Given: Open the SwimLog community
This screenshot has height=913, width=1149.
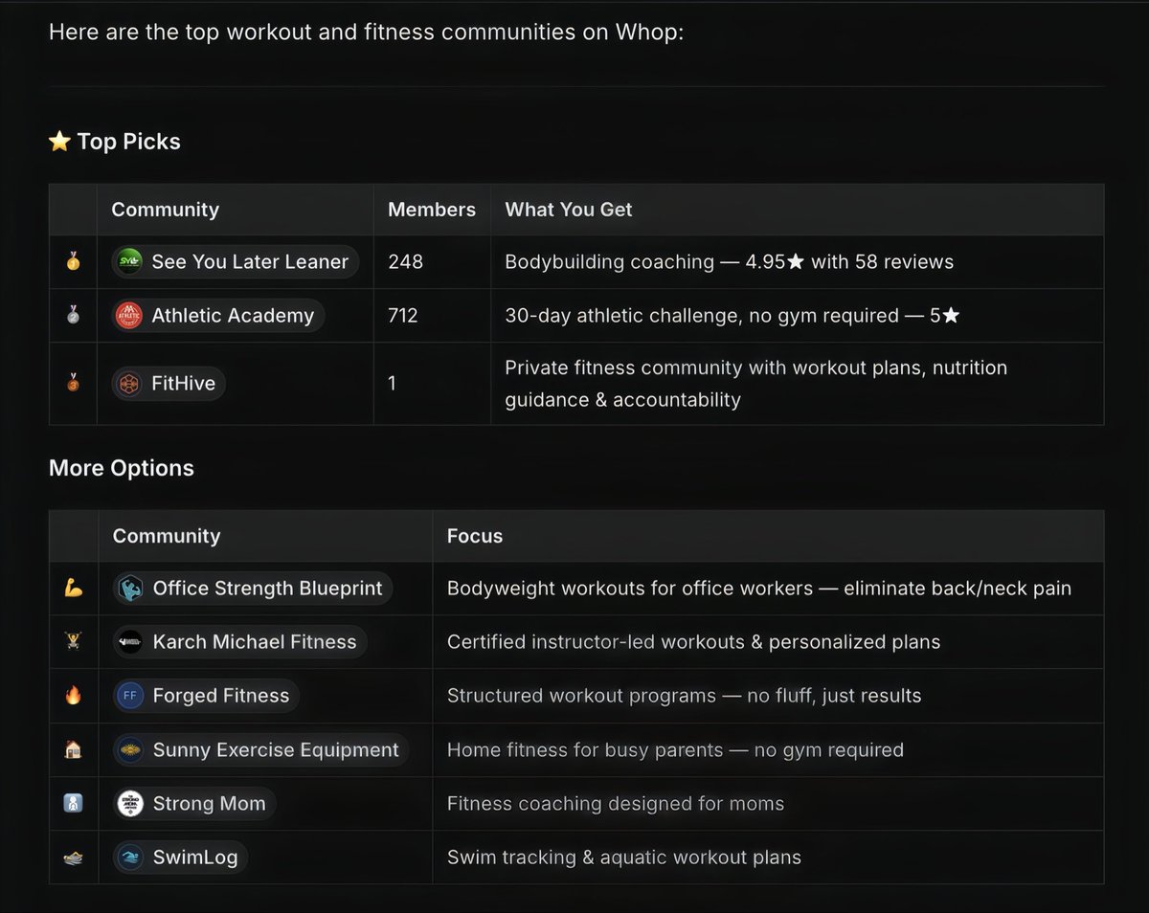Looking at the screenshot, I should point(180,857).
